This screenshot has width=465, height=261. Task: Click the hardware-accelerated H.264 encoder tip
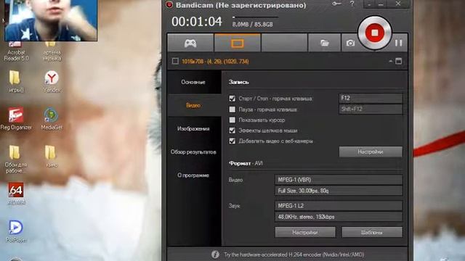(x=294, y=254)
